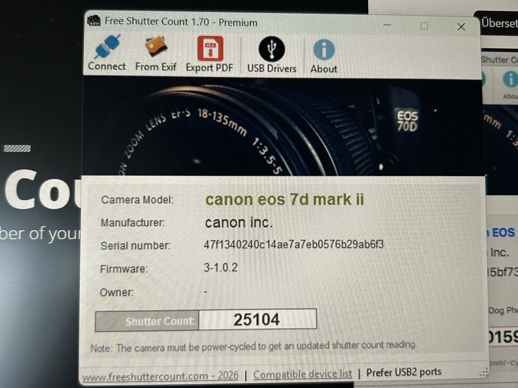Maximize the Free Shutter Count window
Screen dimensions: 518x388
[424, 26]
